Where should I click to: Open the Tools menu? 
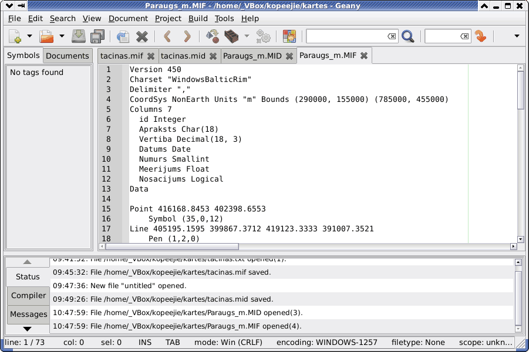pos(224,19)
